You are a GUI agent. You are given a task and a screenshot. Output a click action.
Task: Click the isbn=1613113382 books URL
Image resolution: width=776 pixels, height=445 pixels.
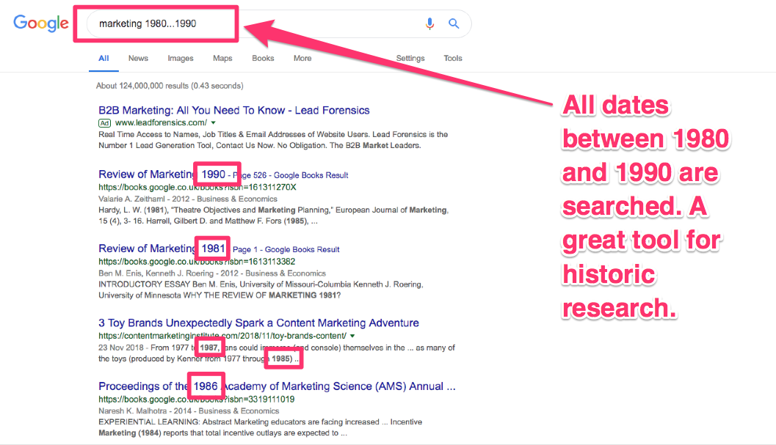[x=197, y=262]
